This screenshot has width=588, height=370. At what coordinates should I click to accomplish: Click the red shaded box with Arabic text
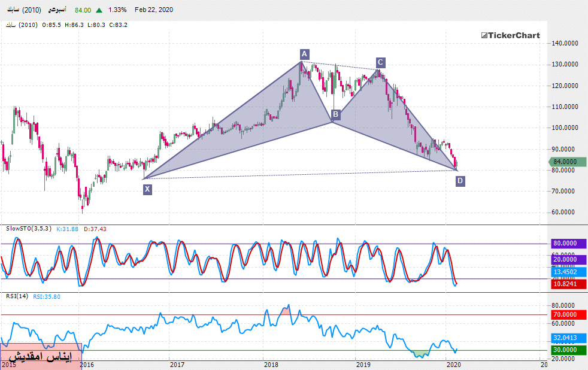coord(41,356)
